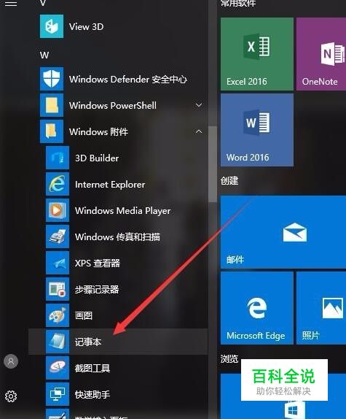This screenshot has width=346, height=419.
Task: Click the Windows Defender shield icon
Action: (52, 79)
